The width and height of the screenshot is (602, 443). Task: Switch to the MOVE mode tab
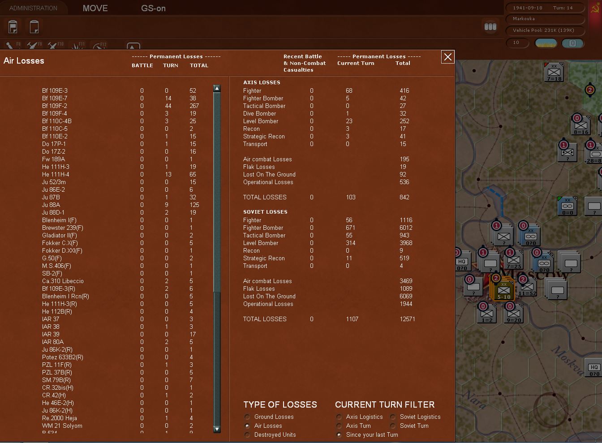pyautogui.click(x=95, y=8)
